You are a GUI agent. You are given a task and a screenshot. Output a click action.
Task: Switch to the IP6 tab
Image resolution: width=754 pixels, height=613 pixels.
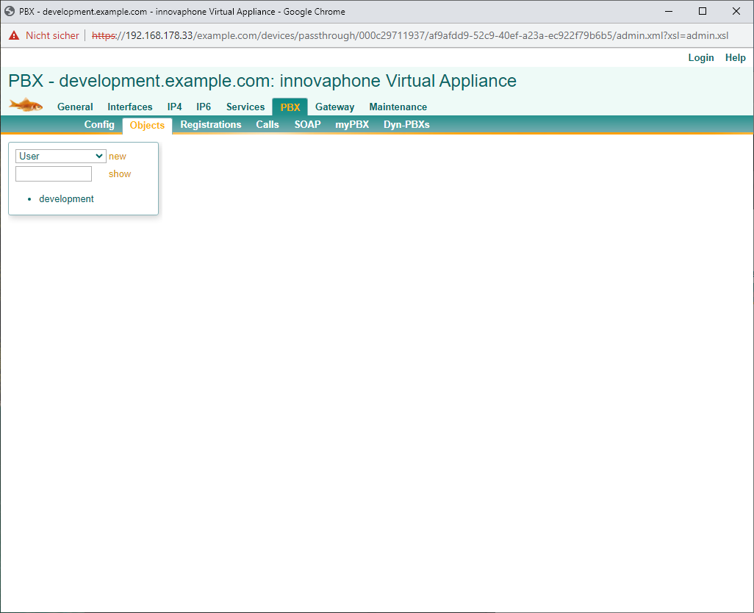[x=204, y=107]
